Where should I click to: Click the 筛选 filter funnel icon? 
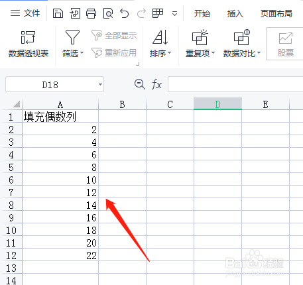[x=72, y=37]
